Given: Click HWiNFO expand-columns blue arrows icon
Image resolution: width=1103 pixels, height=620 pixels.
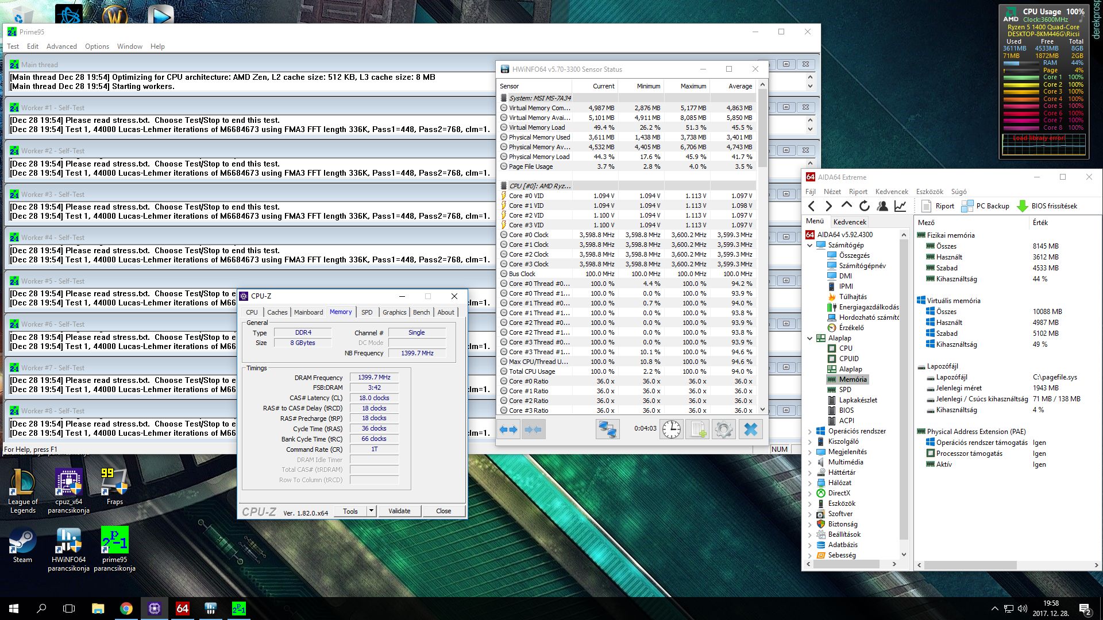Looking at the screenshot, I should click(x=508, y=429).
